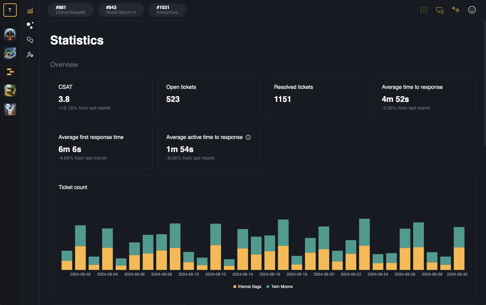
Task: Click the bar above 2024-06-12
Action: pos(216,247)
